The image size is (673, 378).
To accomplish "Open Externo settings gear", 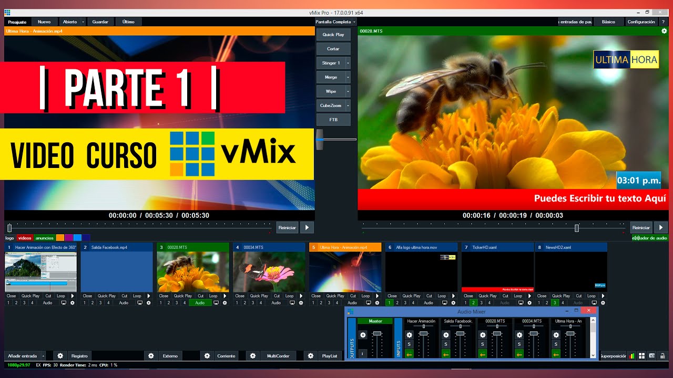I will pos(151,356).
